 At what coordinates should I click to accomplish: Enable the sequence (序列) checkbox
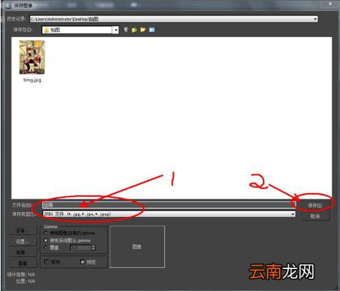(x=47, y=262)
